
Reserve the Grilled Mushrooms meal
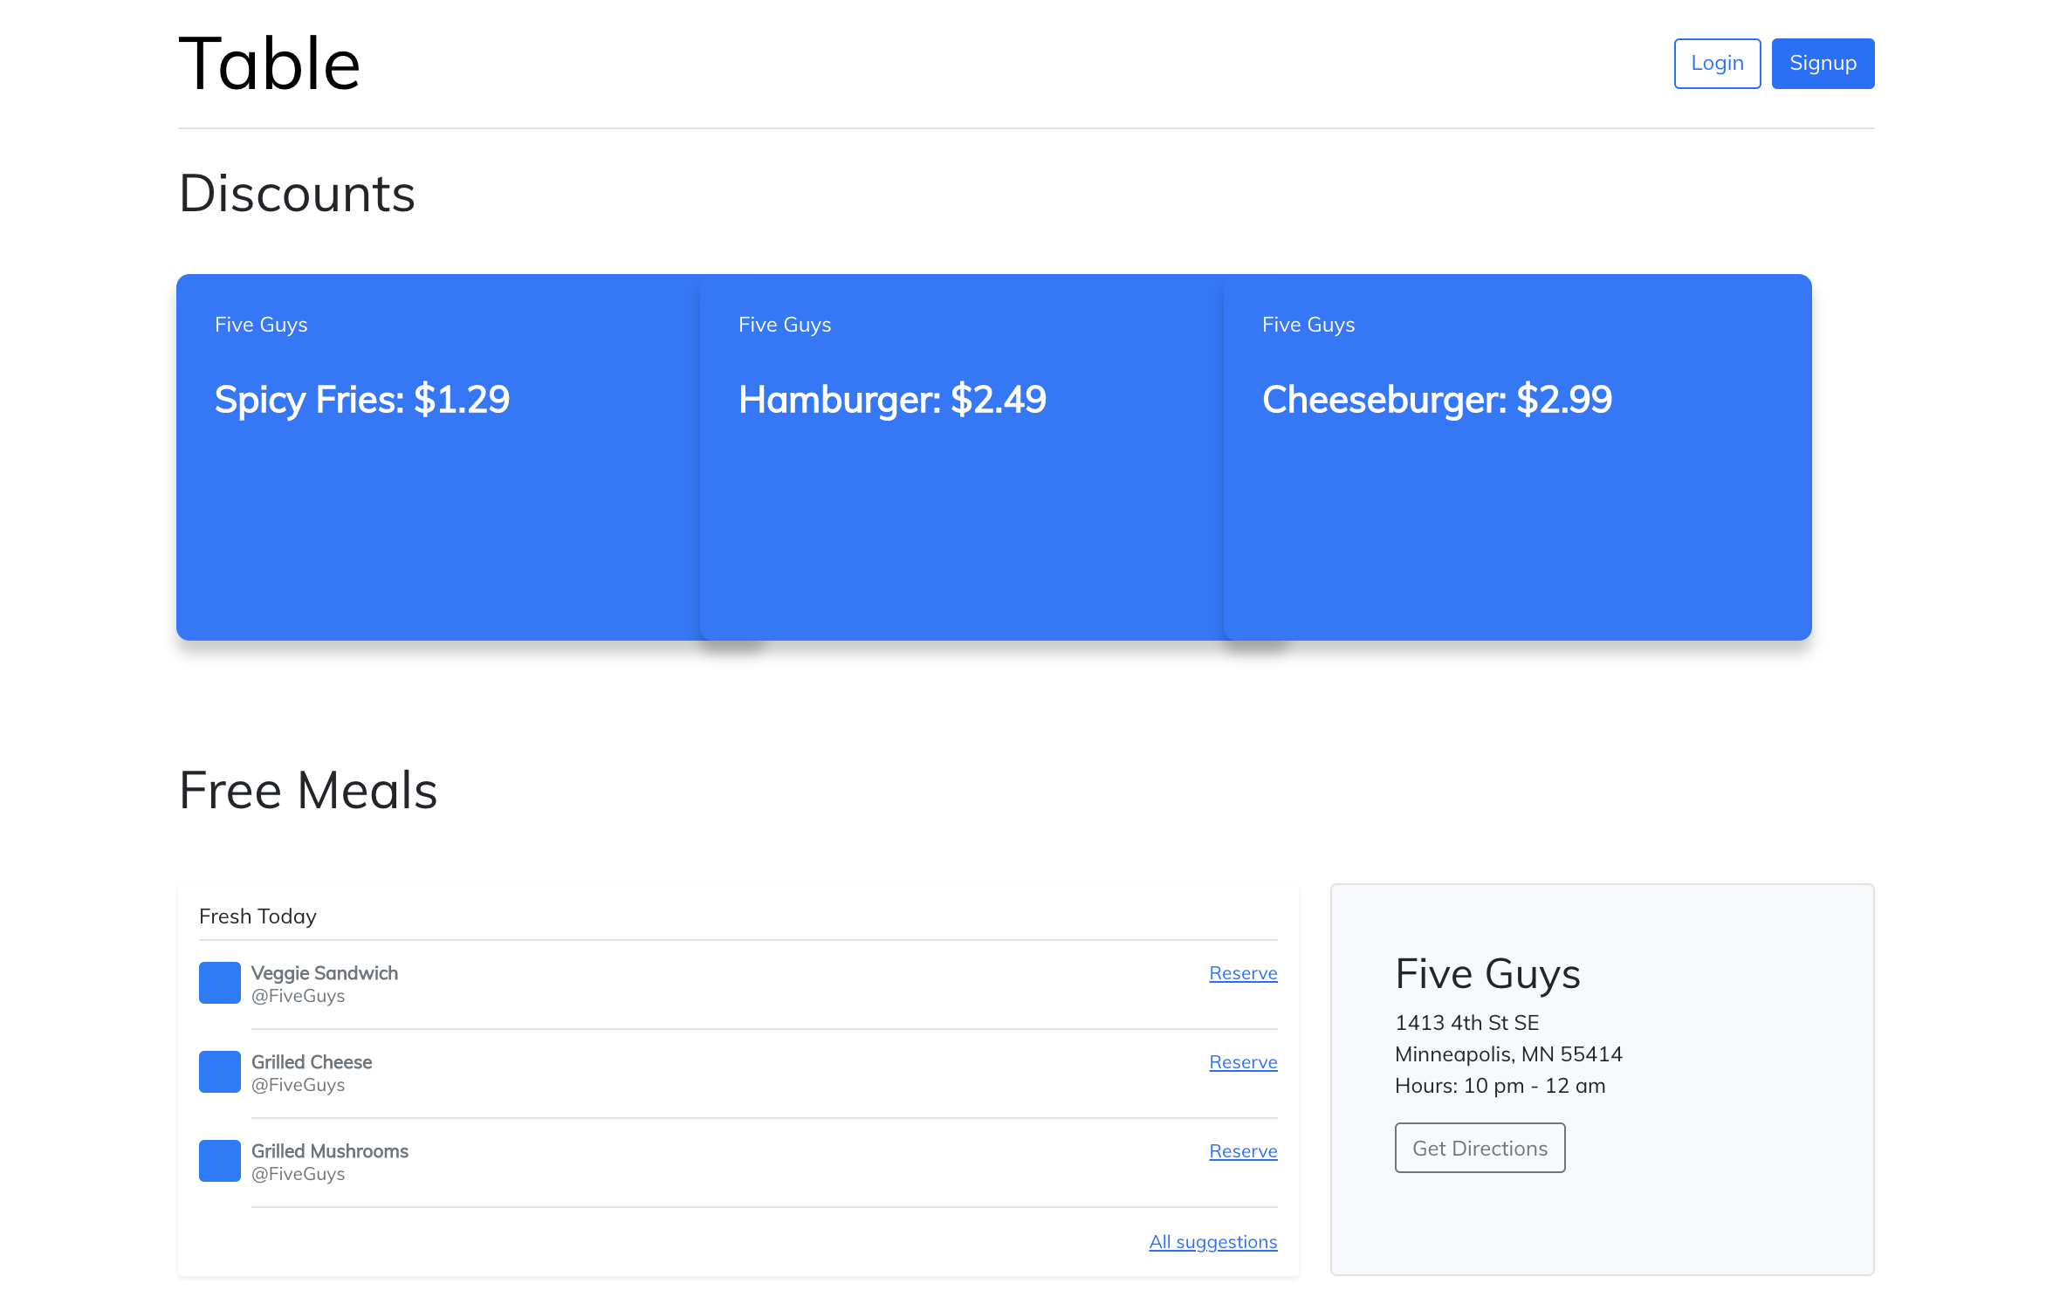(x=1242, y=1151)
